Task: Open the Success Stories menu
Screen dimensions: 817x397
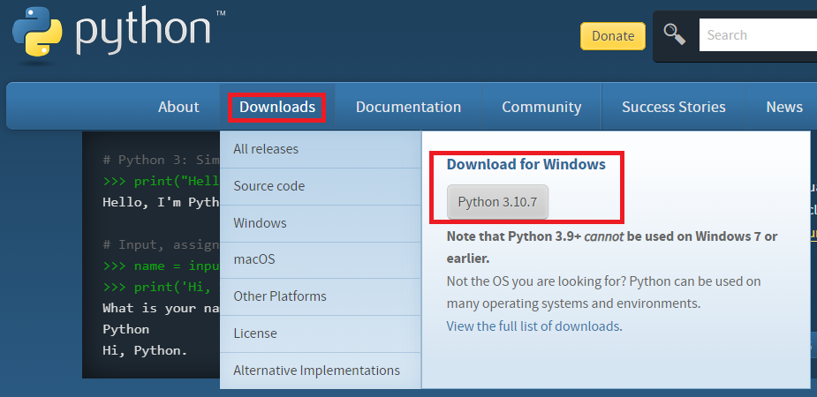Action: 674,107
